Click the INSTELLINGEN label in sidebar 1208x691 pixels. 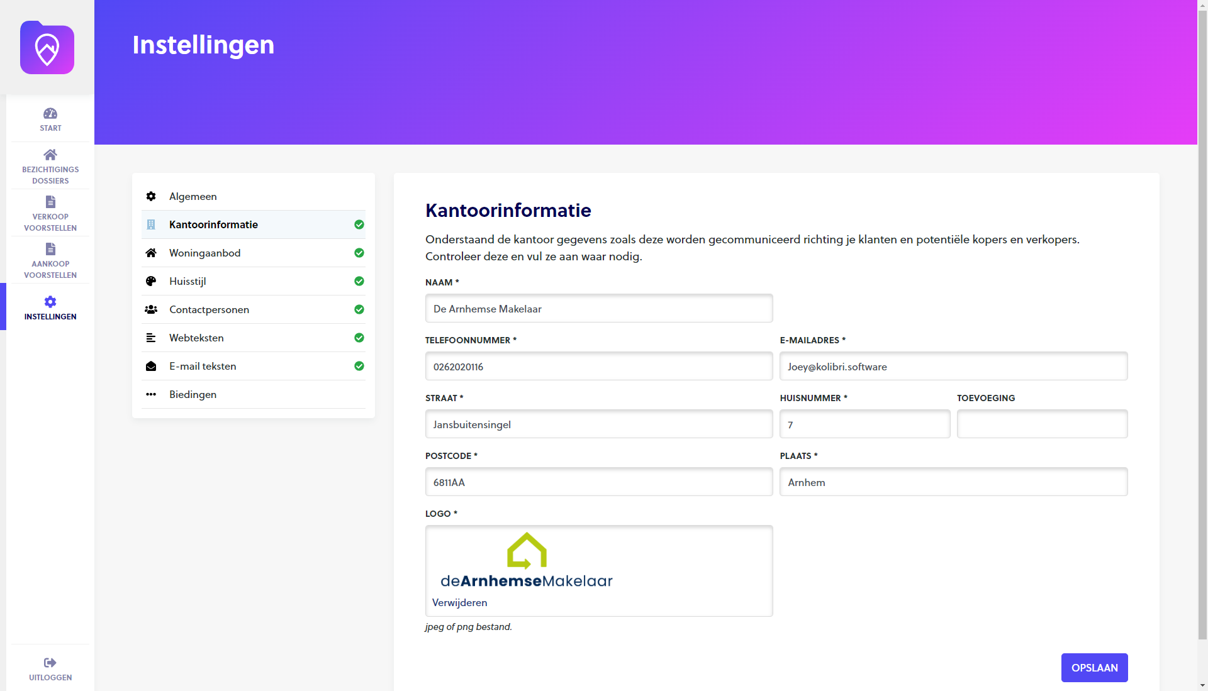50,316
